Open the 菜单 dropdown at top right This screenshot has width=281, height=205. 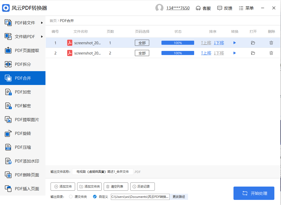click(246, 8)
